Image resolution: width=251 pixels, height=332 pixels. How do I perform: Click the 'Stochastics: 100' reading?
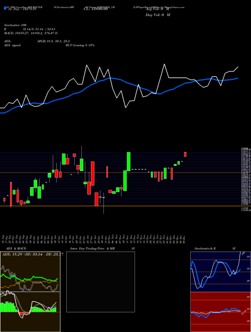click(x=15, y=25)
